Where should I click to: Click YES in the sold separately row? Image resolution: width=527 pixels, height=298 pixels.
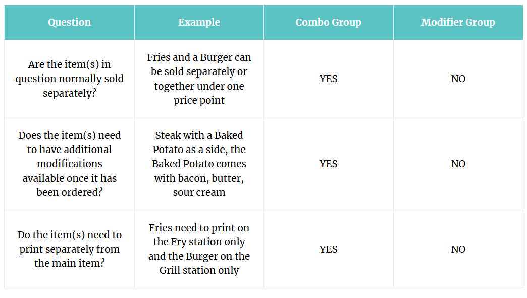pos(328,79)
